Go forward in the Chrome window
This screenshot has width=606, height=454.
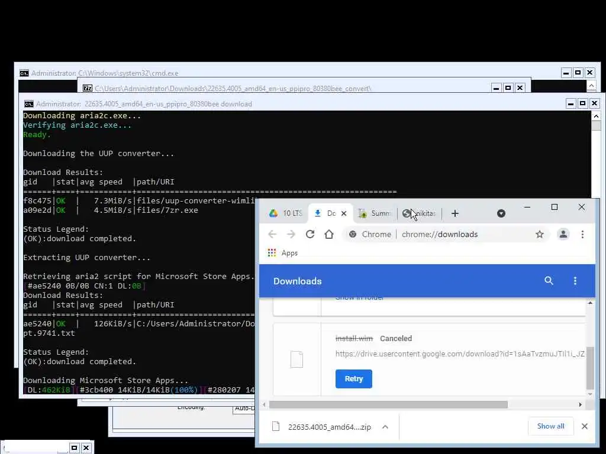(291, 234)
